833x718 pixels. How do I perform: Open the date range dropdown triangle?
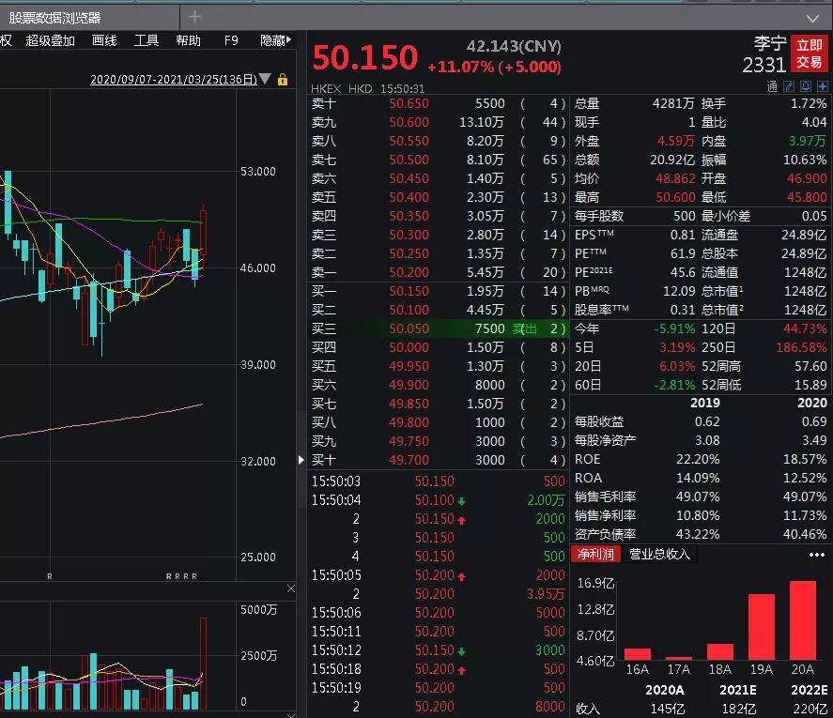pos(265,79)
